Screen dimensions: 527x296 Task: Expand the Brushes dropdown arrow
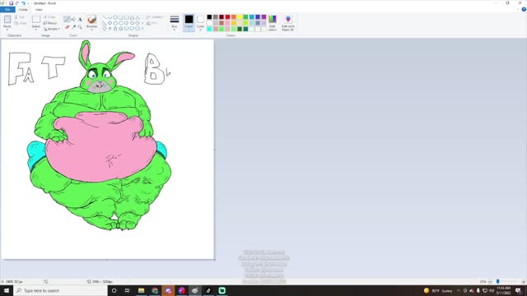91,30
